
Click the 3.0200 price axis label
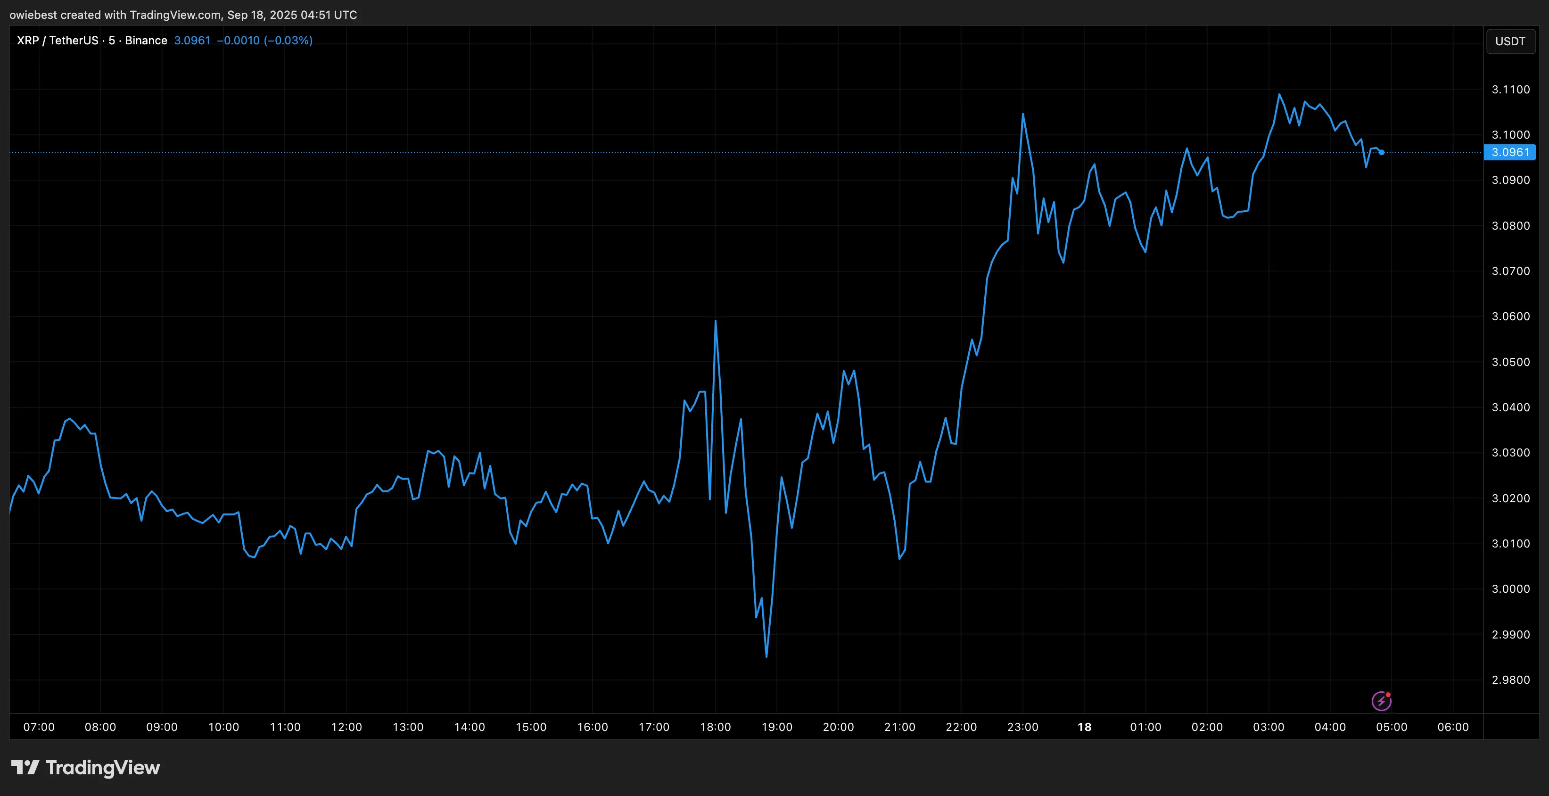tap(1510, 498)
